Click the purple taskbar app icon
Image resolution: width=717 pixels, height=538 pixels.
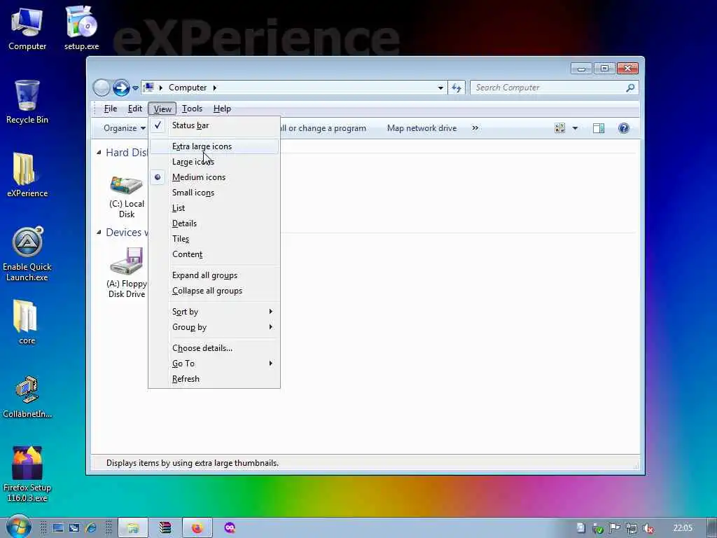pos(230,528)
